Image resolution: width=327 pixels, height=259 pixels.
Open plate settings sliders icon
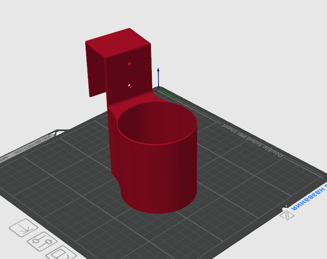[42, 241]
